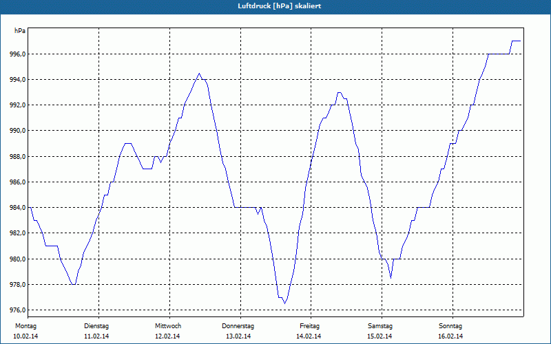
Task: Click the Donnerstag day label
Action: 238,326
